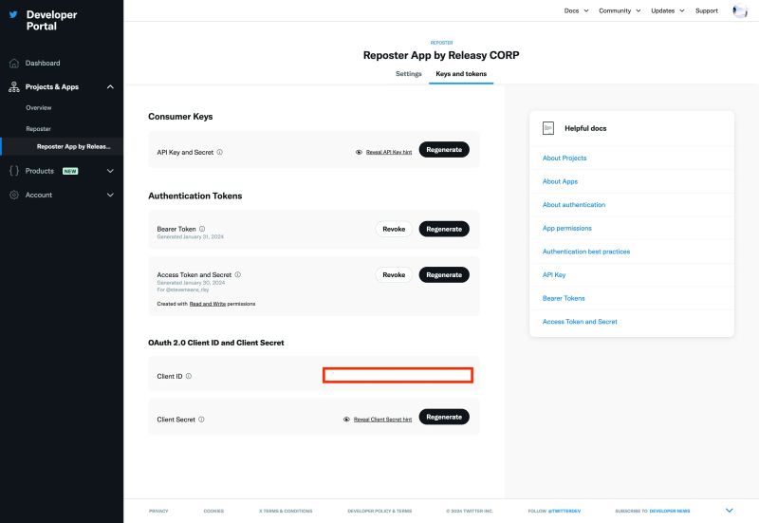Revoke the Bearer Token
Image resolution: width=759 pixels, height=523 pixels.
click(394, 229)
